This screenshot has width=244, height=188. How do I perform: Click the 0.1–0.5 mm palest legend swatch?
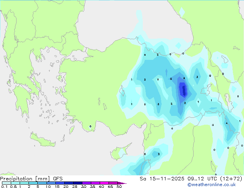click(7, 183)
